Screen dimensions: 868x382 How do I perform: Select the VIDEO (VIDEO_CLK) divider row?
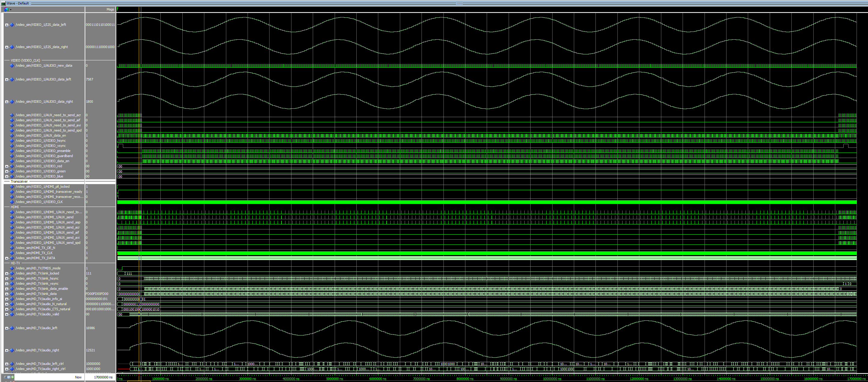(x=25, y=61)
